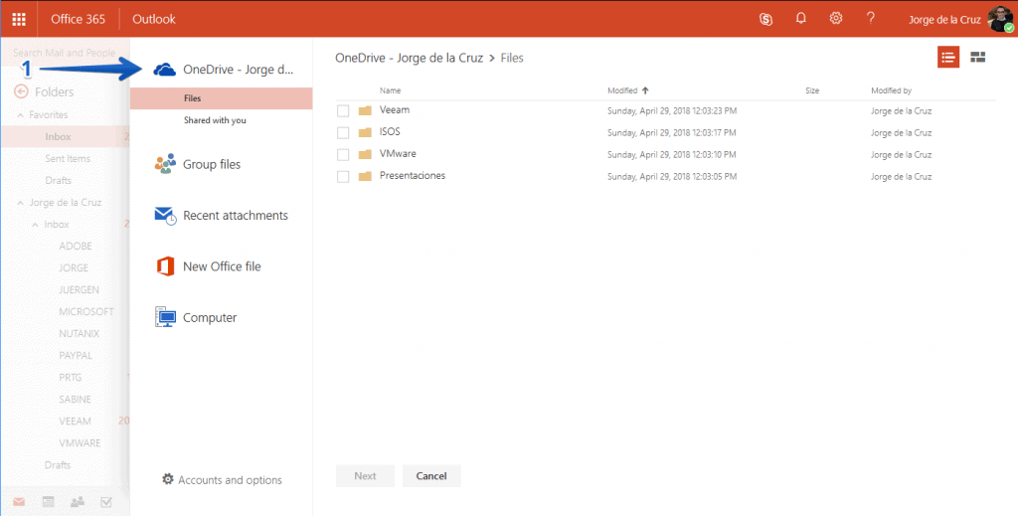Select the SABINE mail folder
The height and width of the screenshot is (516, 1018).
75,399
